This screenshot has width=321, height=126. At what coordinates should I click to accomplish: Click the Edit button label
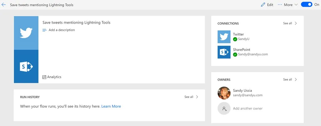pos(270,5)
